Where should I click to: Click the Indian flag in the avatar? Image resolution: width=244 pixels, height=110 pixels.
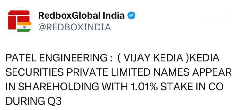[x=24, y=27]
